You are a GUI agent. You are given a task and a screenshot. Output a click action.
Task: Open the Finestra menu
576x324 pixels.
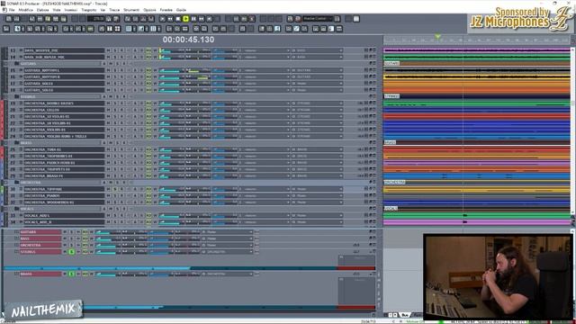166,10
